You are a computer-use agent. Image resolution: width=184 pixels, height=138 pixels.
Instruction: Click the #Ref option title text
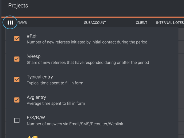(32, 36)
